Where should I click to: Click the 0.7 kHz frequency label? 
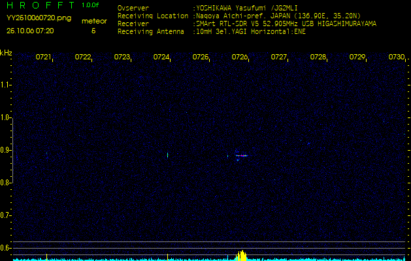(x=5, y=215)
